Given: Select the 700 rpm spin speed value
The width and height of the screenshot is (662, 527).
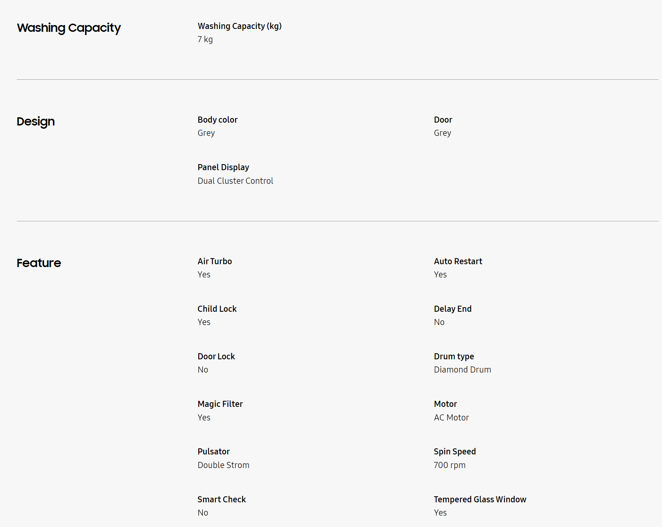Looking at the screenshot, I should (x=449, y=465).
